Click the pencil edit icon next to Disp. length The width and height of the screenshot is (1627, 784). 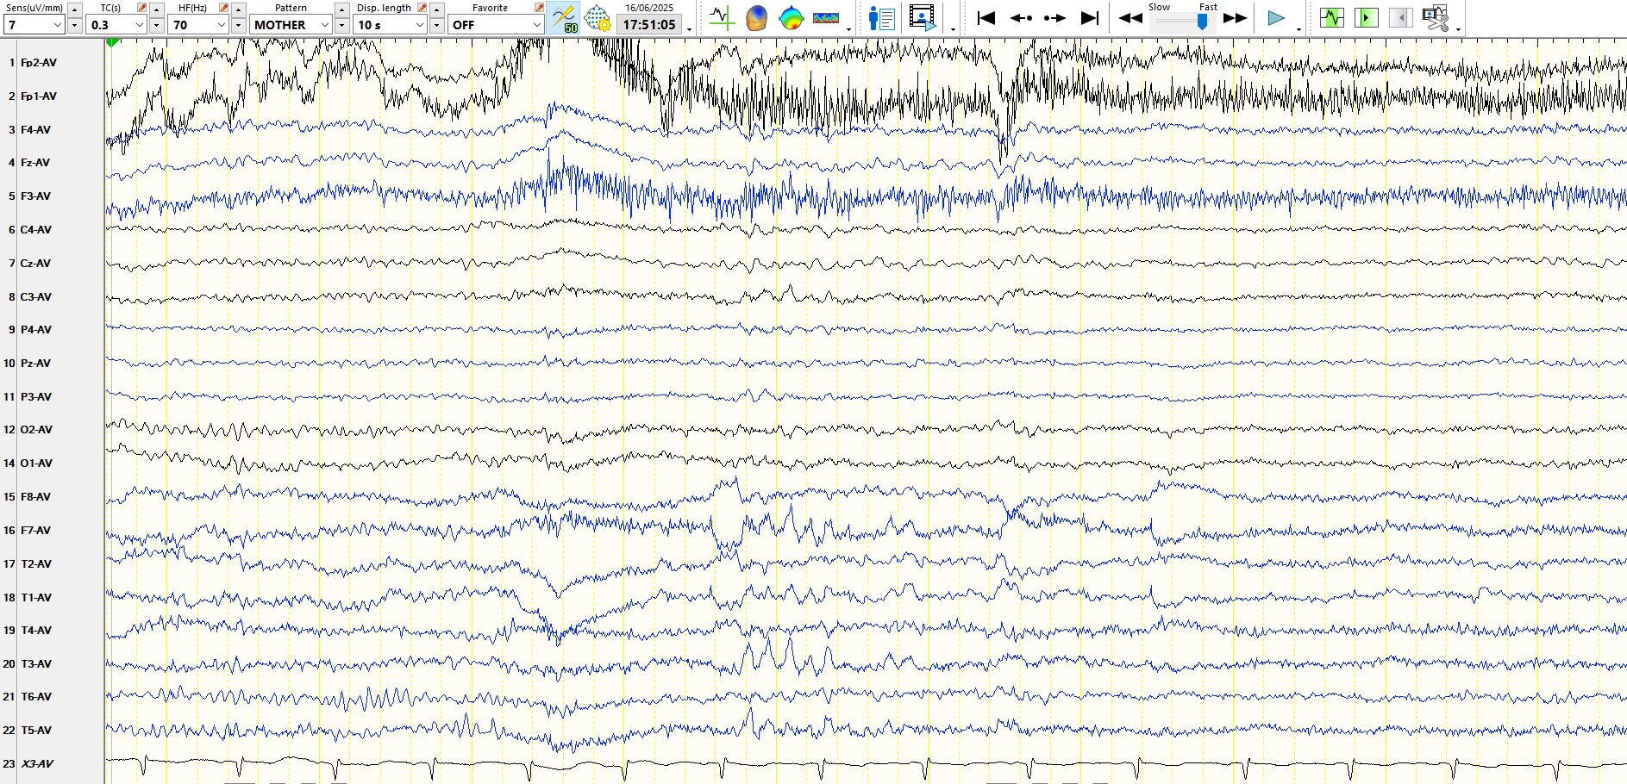coord(422,8)
